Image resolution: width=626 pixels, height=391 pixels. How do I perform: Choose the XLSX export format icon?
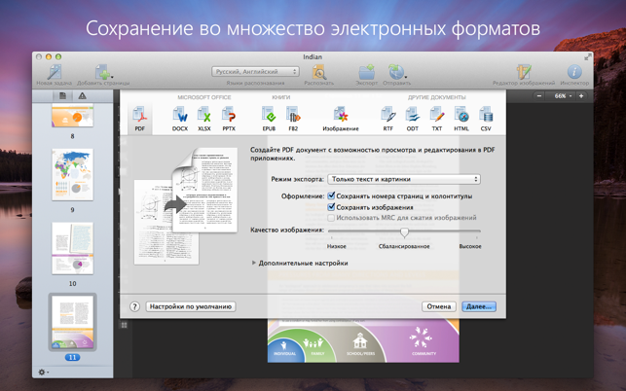[204, 118]
